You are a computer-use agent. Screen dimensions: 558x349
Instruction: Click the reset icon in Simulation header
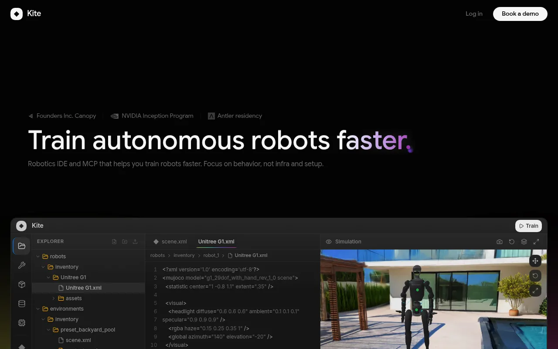tap(512, 242)
